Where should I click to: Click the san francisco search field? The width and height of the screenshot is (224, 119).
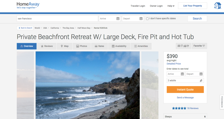[x=57, y=19]
